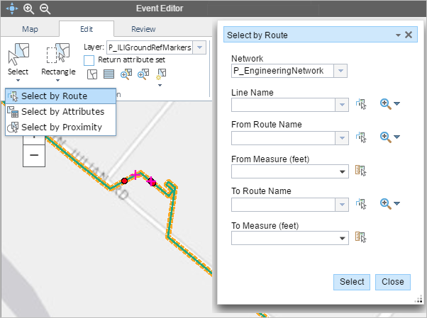Open the Layer dropdown list
Viewport: 427px width, 318px height.
pyautogui.click(x=199, y=47)
